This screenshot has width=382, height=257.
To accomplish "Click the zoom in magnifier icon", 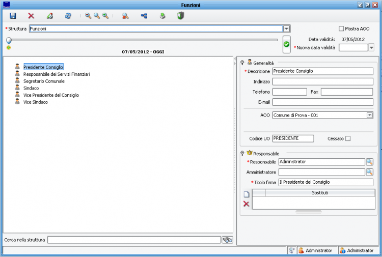I will (105, 16).
